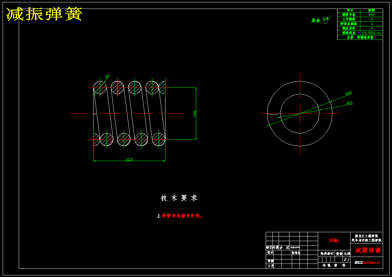Click the 工艺 title block cell

pyautogui.click(x=270, y=266)
